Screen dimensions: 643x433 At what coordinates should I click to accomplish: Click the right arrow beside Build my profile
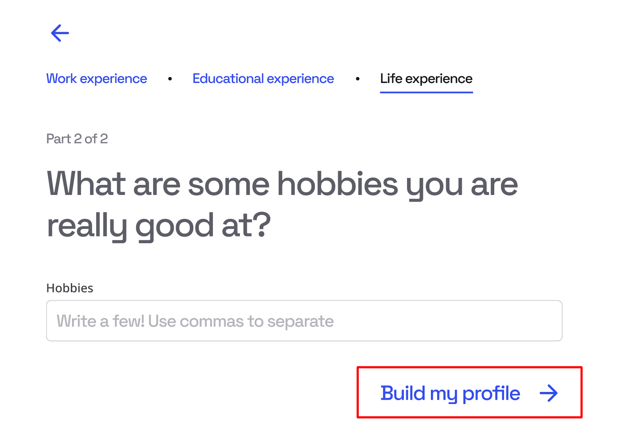tap(549, 393)
